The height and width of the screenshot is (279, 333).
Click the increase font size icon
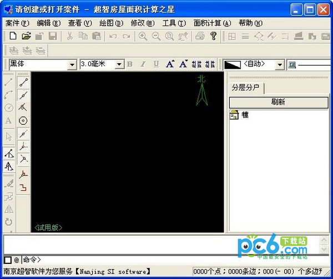[x=170, y=64]
